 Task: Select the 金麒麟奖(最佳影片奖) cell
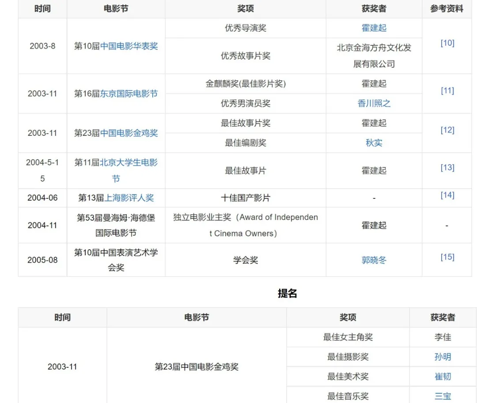246,83
